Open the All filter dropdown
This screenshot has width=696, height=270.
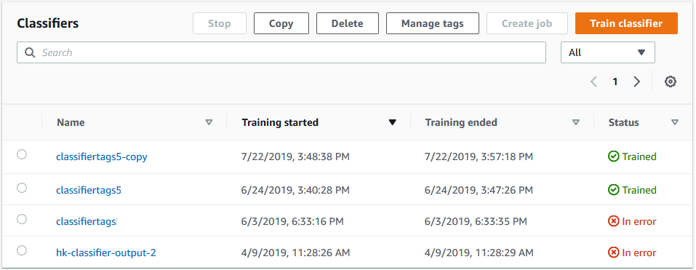point(608,52)
